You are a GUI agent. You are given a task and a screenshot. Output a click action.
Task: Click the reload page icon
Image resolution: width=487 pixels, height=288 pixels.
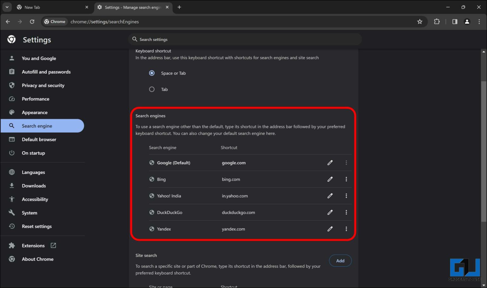(32, 22)
